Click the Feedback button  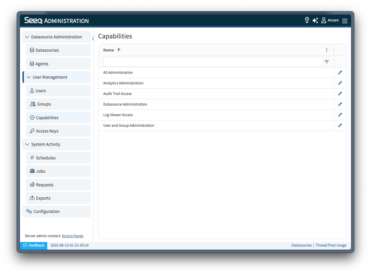[x=34, y=245]
